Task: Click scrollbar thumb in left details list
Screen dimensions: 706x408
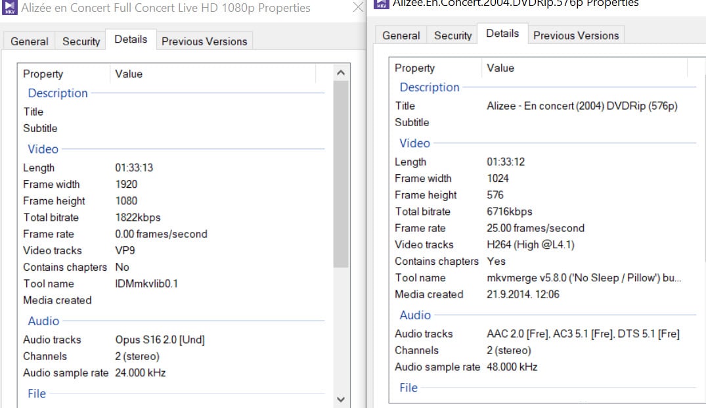Action: pos(341,174)
